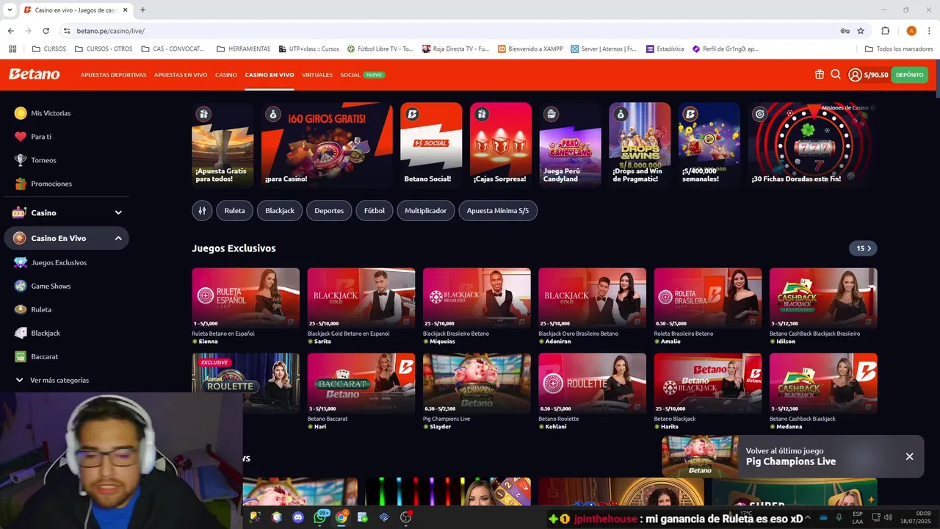Open WhatsApp from the taskbar
Image resolution: width=940 pixels, height=529 pixels.
click(319, 517)
